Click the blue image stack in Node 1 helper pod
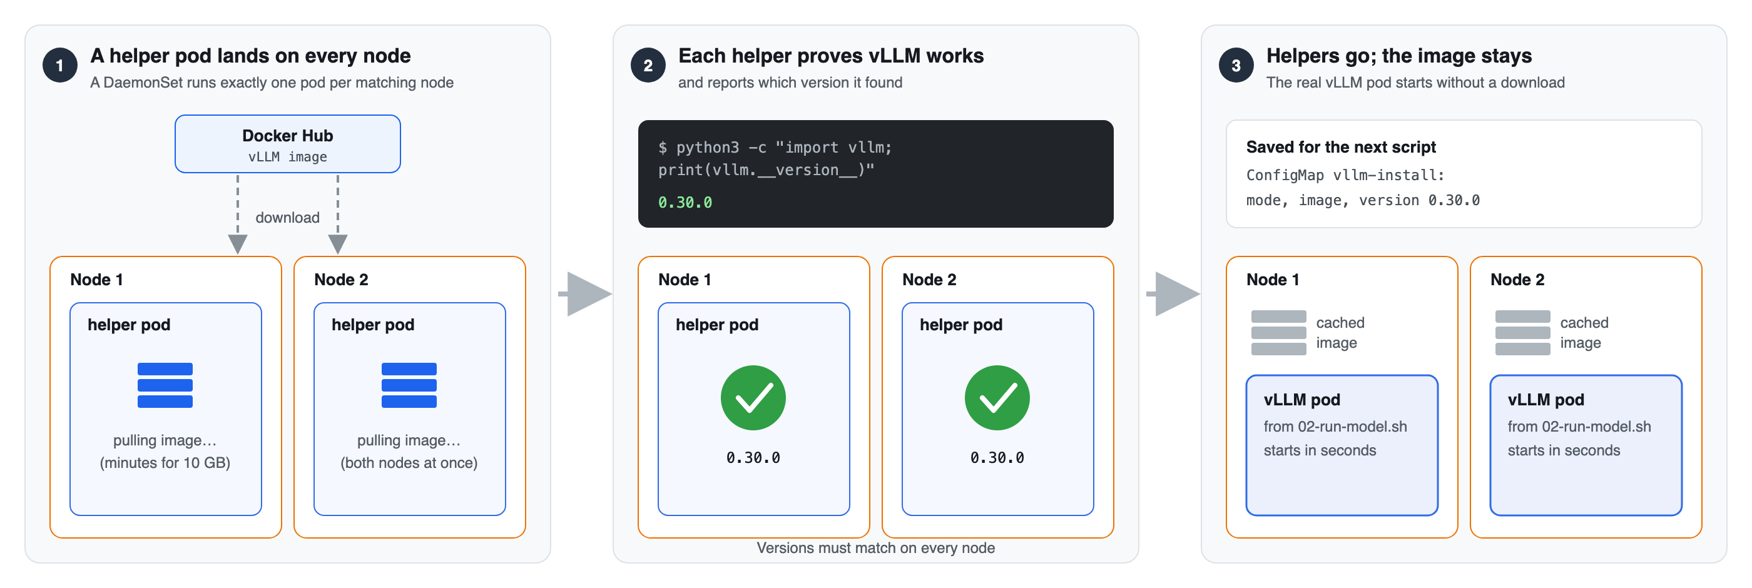Image resolution: width=1752 pixels, height=588 pixels. (x=165, y=385)
